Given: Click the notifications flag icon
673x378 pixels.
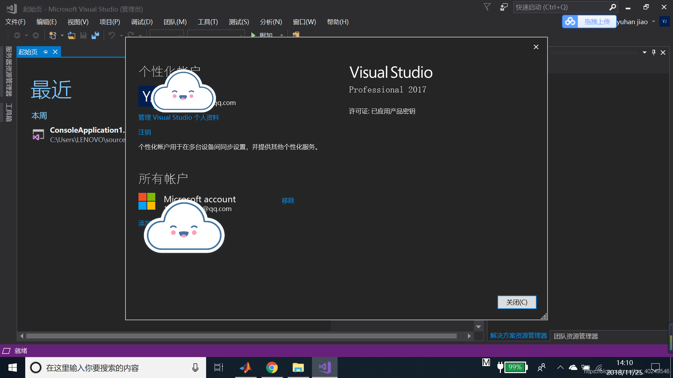Looking at the screenshot, I should coord(487,7).
